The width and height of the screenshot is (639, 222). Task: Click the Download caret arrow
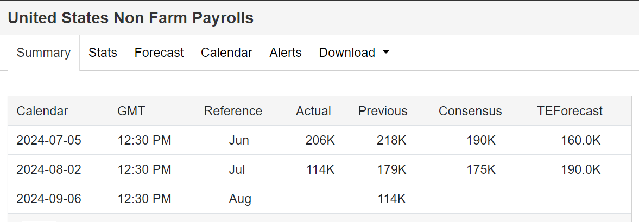click(x=386, y=52)
